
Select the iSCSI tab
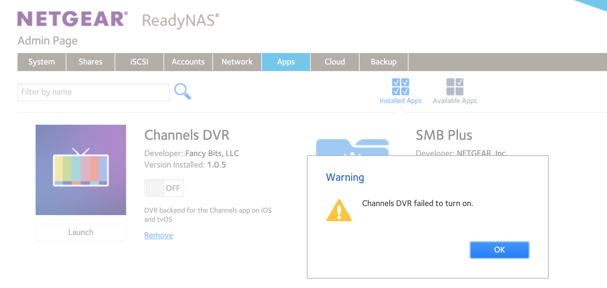139,62
